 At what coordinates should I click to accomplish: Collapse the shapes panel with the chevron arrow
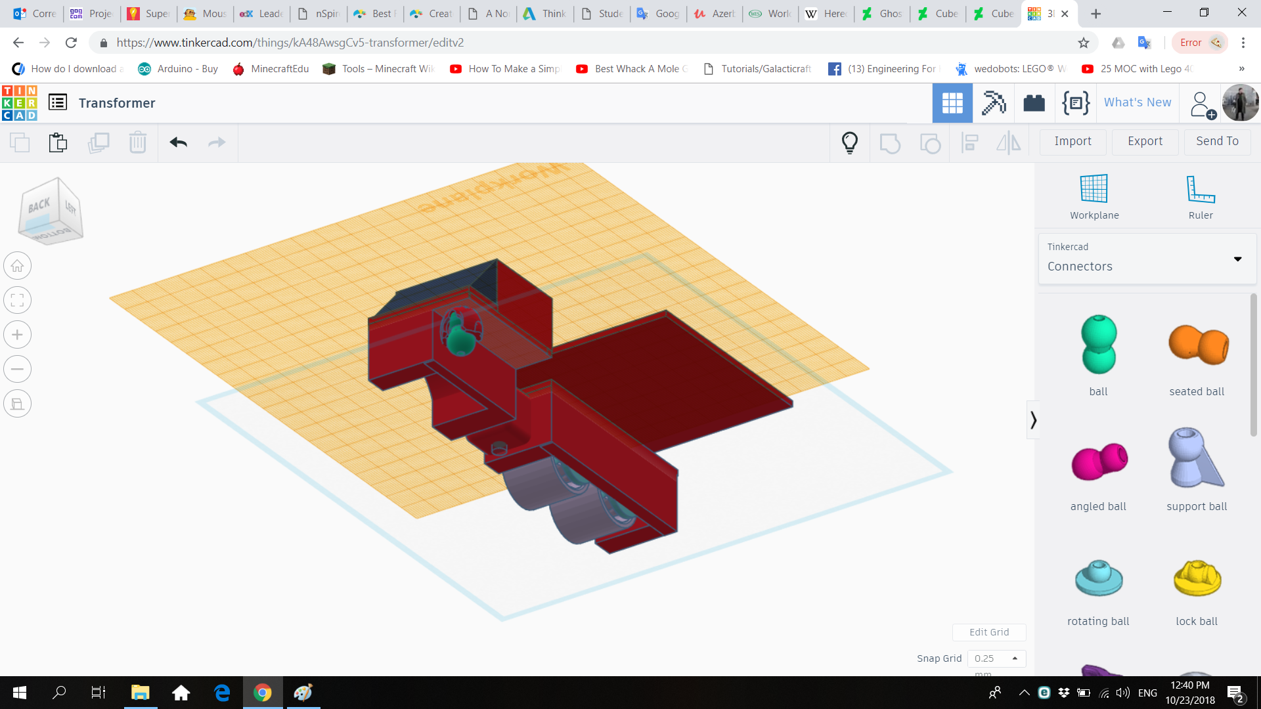[1034, 419]
